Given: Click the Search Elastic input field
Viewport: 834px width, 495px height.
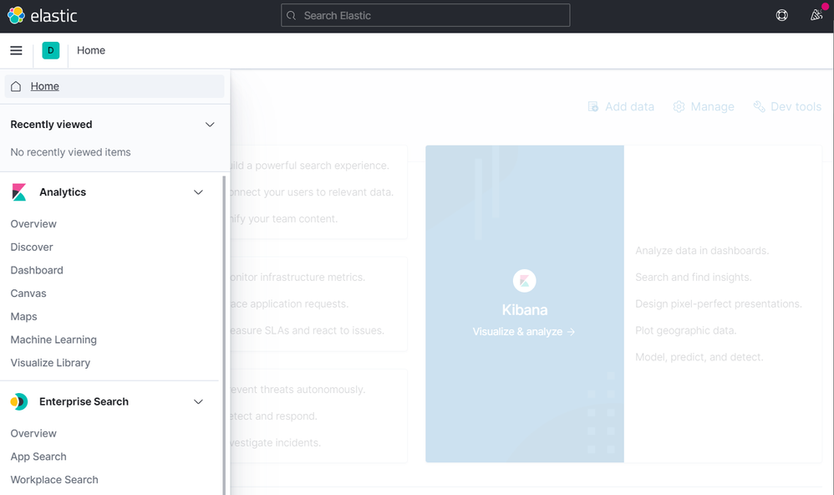Looking at the screenshot, I should (425, 15).
